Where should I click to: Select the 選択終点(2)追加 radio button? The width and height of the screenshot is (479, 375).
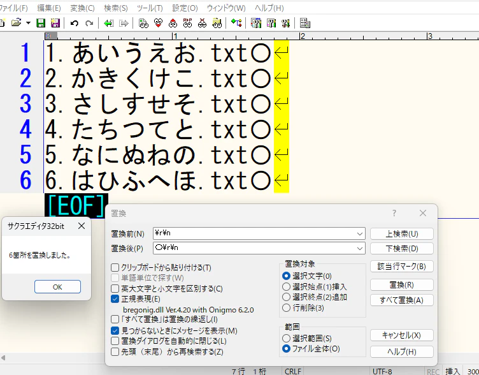[286, 297]
